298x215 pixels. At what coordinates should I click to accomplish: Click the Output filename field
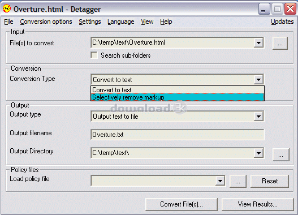click(178, 135)
